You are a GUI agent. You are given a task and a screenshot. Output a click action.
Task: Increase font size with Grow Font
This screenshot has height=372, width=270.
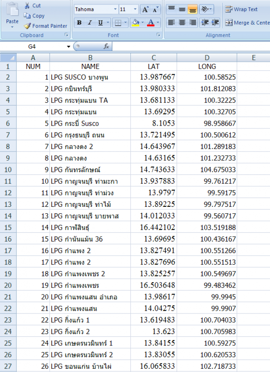[145, 9]
